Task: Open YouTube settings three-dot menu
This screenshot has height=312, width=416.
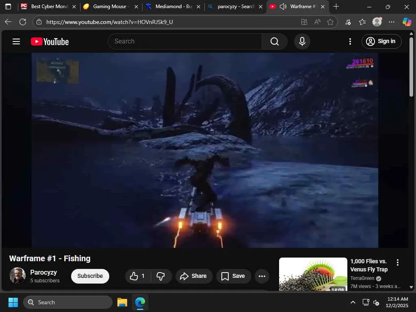Action: click(350, 41)
